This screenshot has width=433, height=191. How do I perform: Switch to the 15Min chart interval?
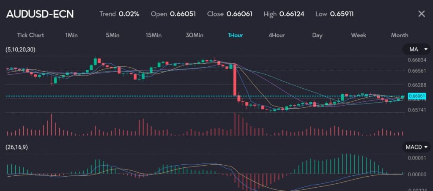(153, 35)
